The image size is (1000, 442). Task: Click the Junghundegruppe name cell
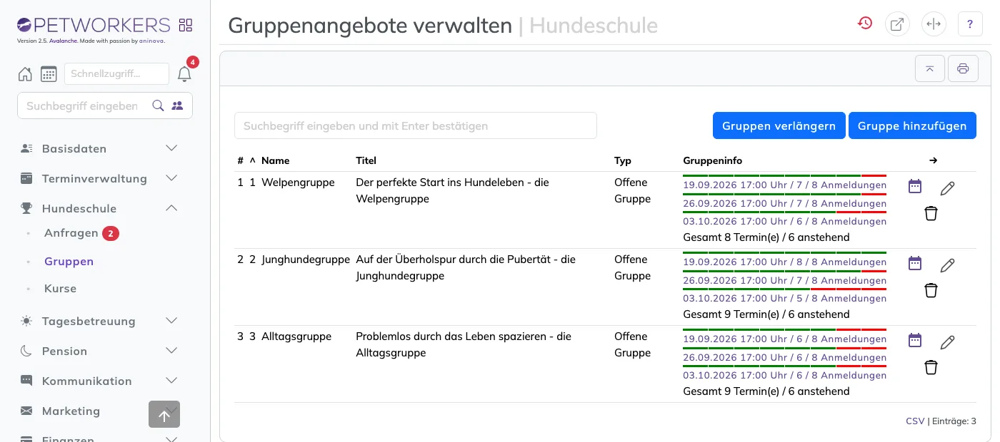[306, 259]
